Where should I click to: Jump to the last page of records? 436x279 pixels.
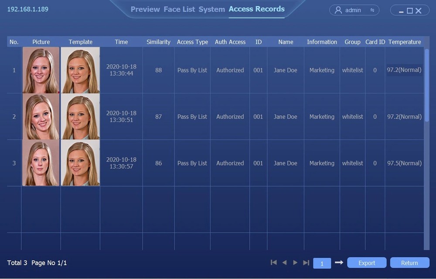[x=306, y=262]
